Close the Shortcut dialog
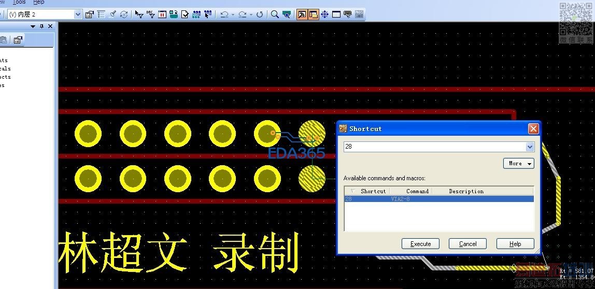 point(533,129)
